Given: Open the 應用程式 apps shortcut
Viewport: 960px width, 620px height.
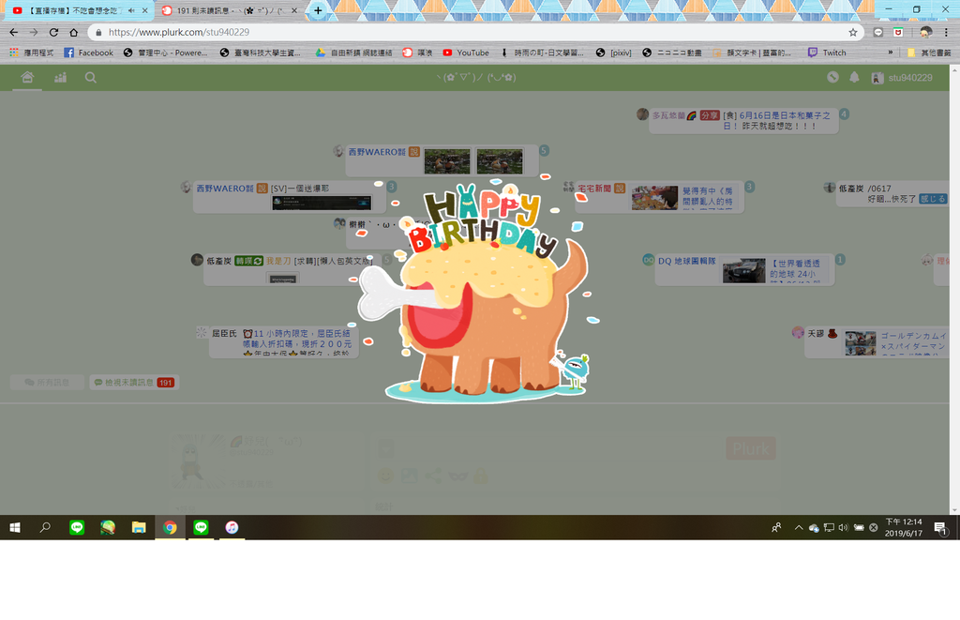Looking at the screenshot, I should 31,53.
